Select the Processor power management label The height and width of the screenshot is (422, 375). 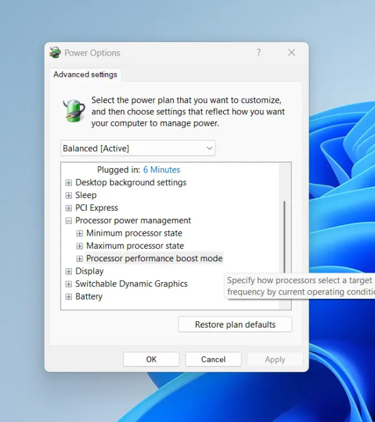[133, 221]
